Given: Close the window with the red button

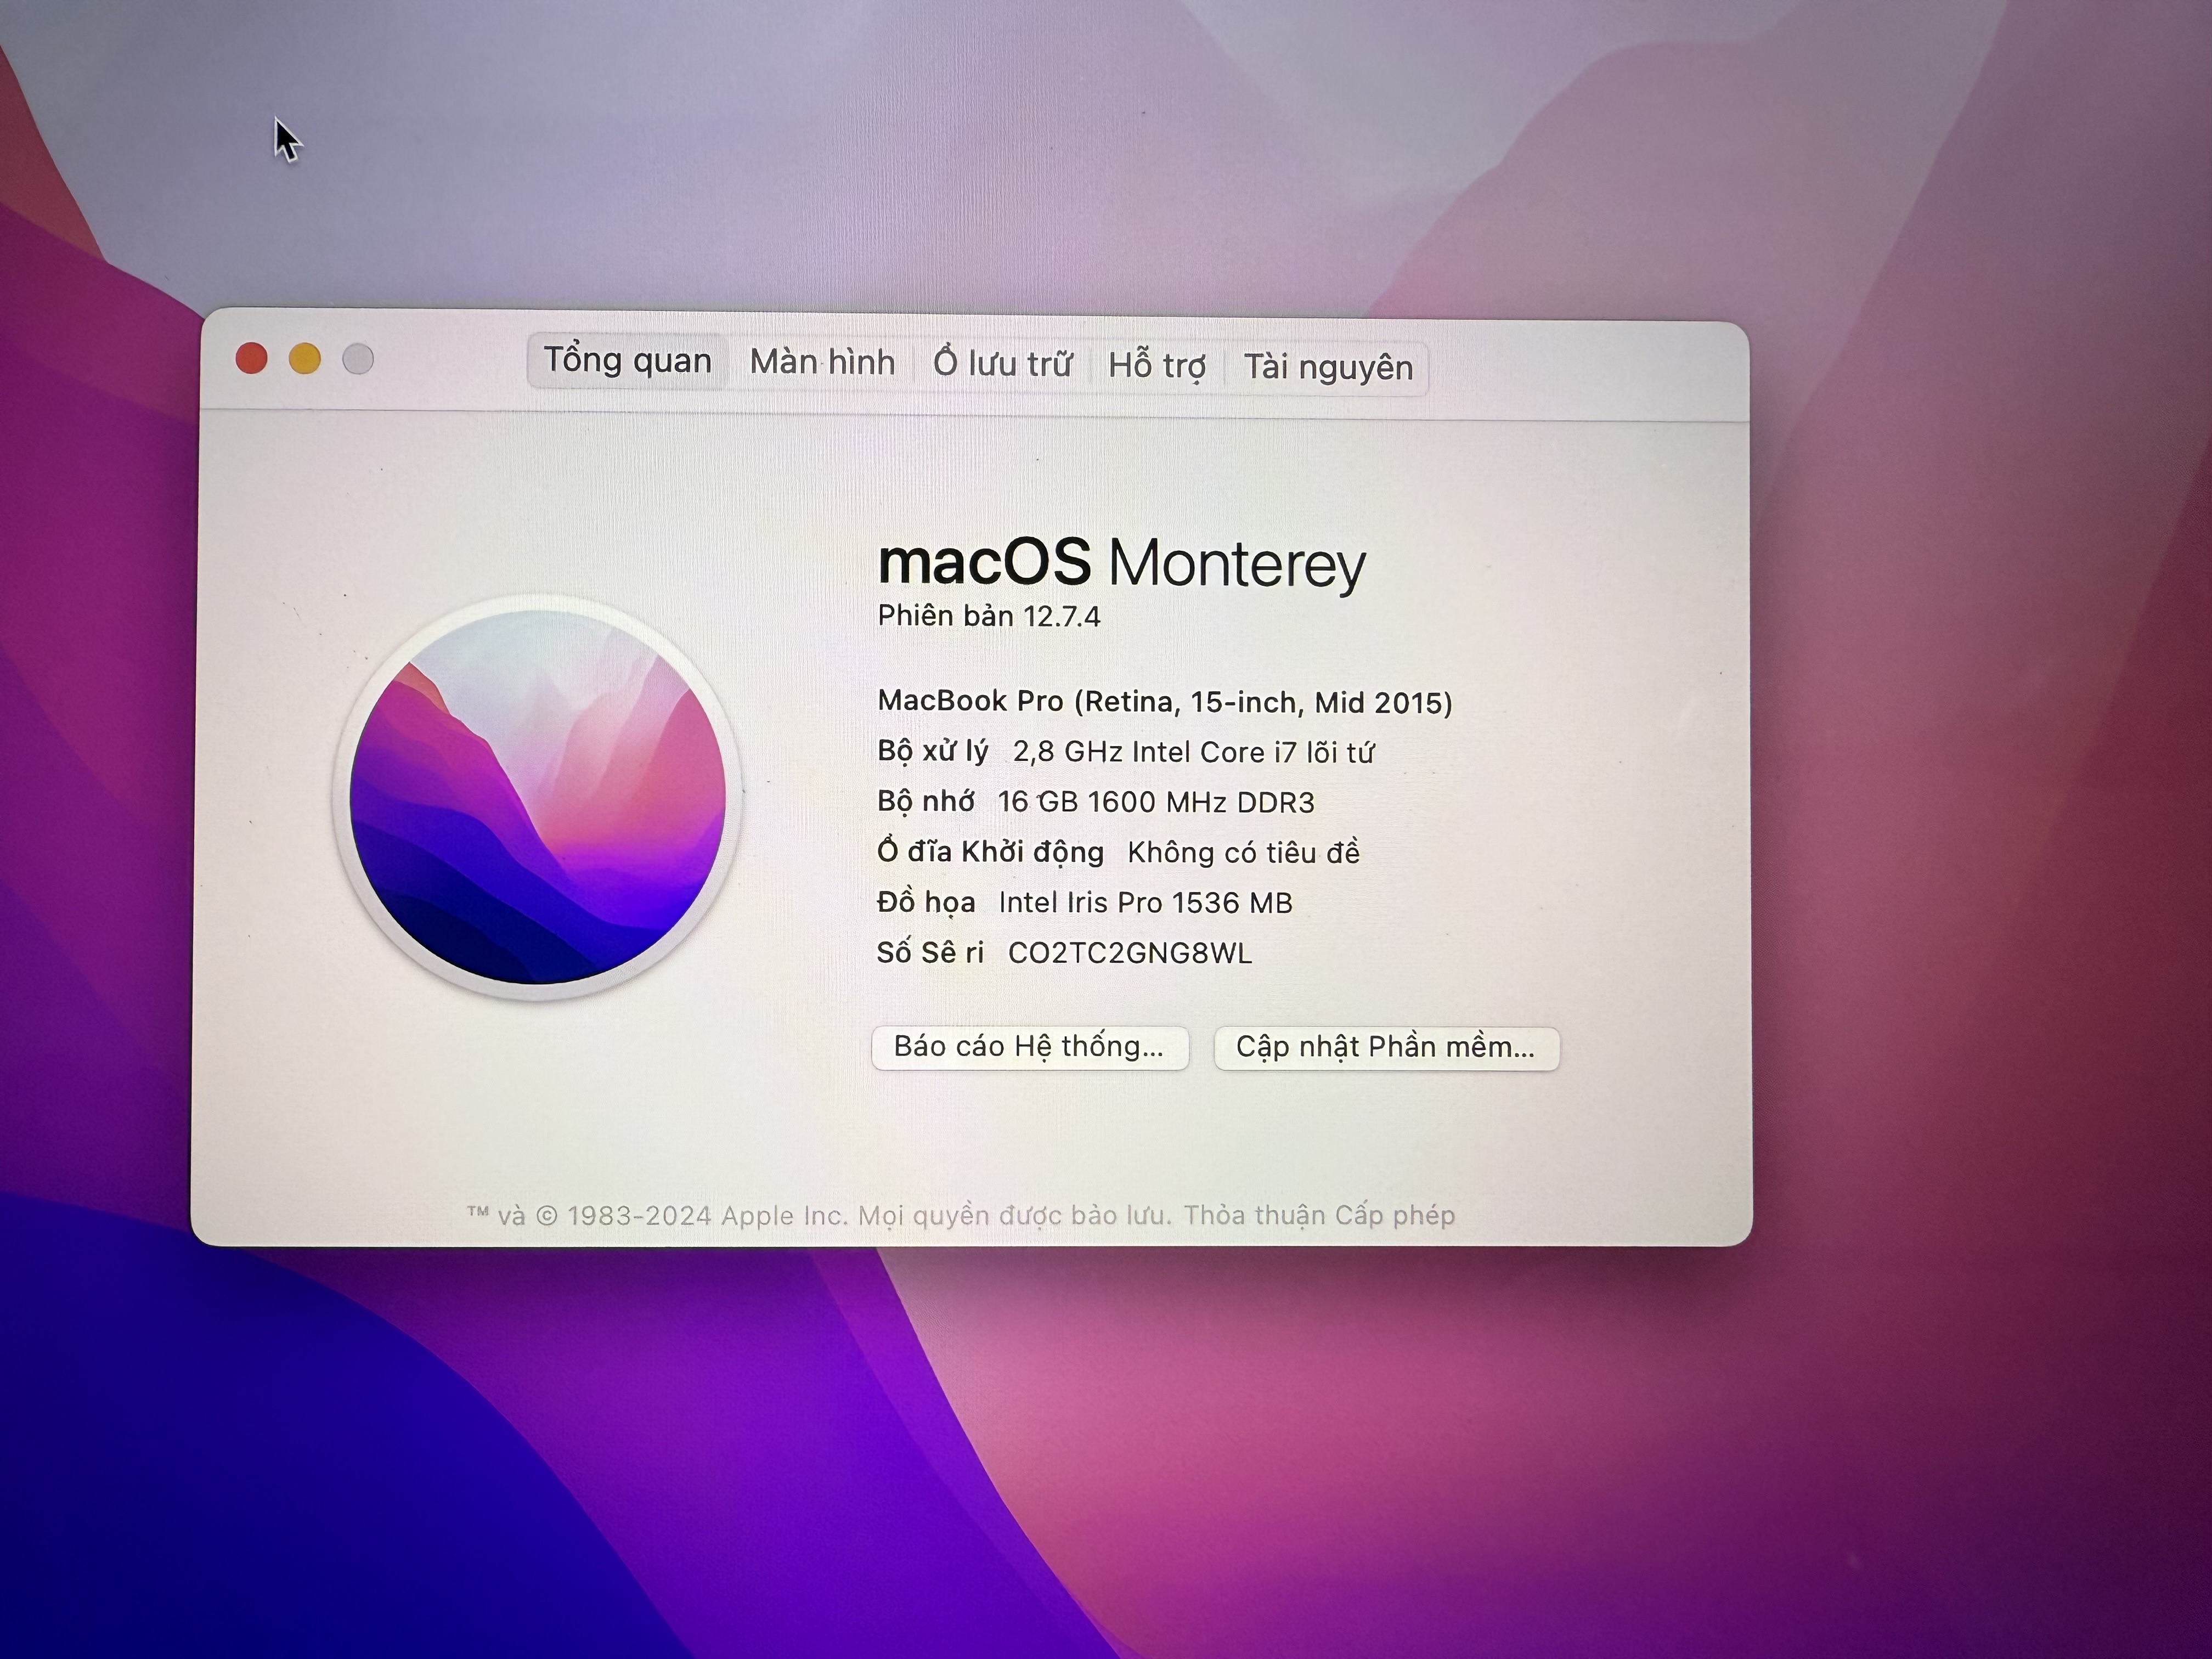Looking at the screenshot, I should tap(251, 358).
